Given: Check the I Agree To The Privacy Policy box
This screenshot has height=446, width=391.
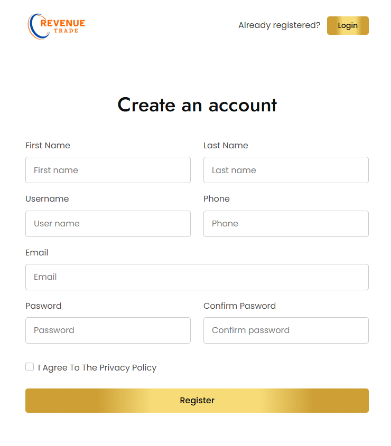Looking at the screenshot, I should point(30,366).
